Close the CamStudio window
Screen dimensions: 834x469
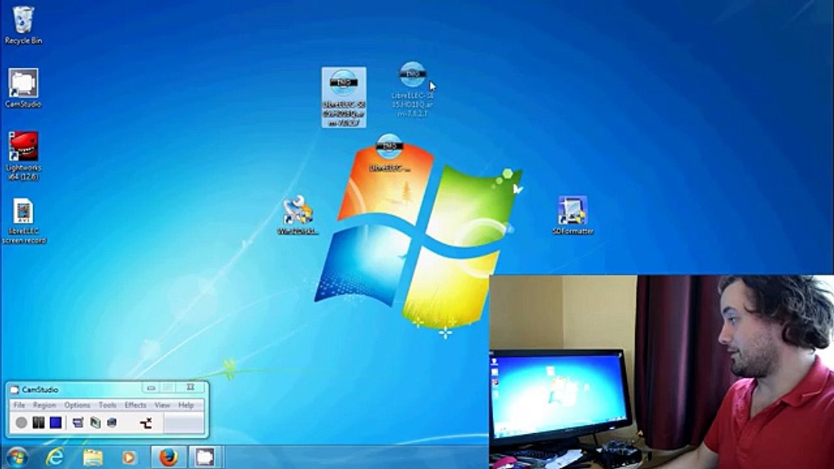pyautogui.click(x=190, y=388)
